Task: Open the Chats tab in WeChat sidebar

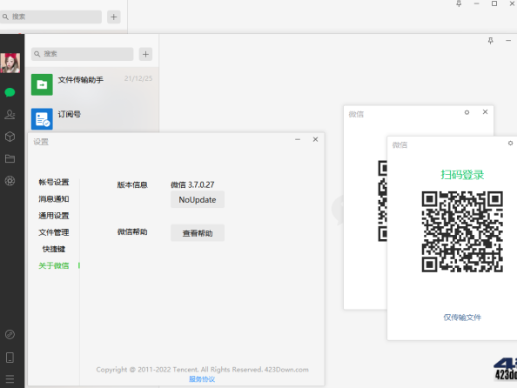Action: tap(10, 92)
